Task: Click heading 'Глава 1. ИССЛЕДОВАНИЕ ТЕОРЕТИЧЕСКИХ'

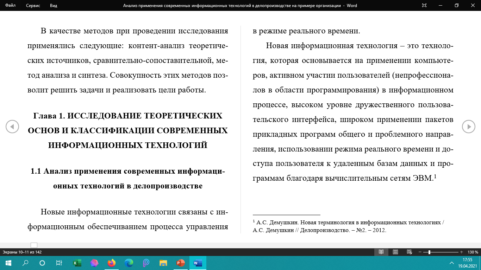Action: (x=128, y=116)
